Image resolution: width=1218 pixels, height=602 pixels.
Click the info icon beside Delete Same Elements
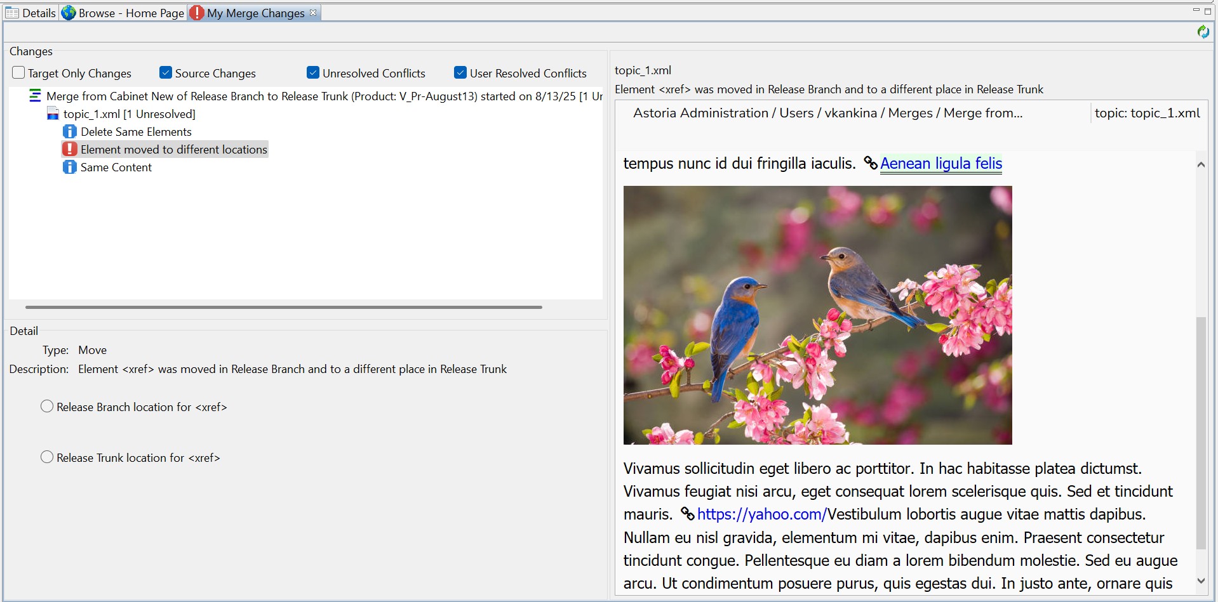click(70, 132)
